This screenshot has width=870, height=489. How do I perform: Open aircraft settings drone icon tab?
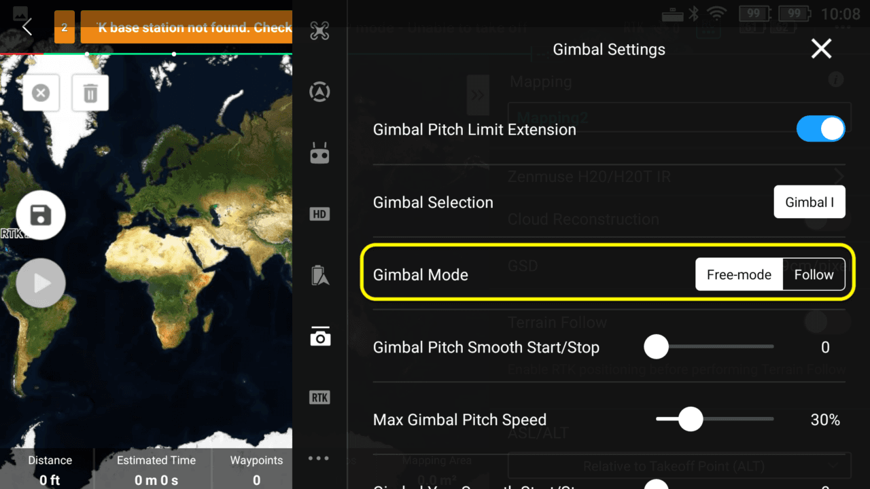point(319,31)
